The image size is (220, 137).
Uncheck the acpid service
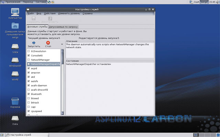29,68
